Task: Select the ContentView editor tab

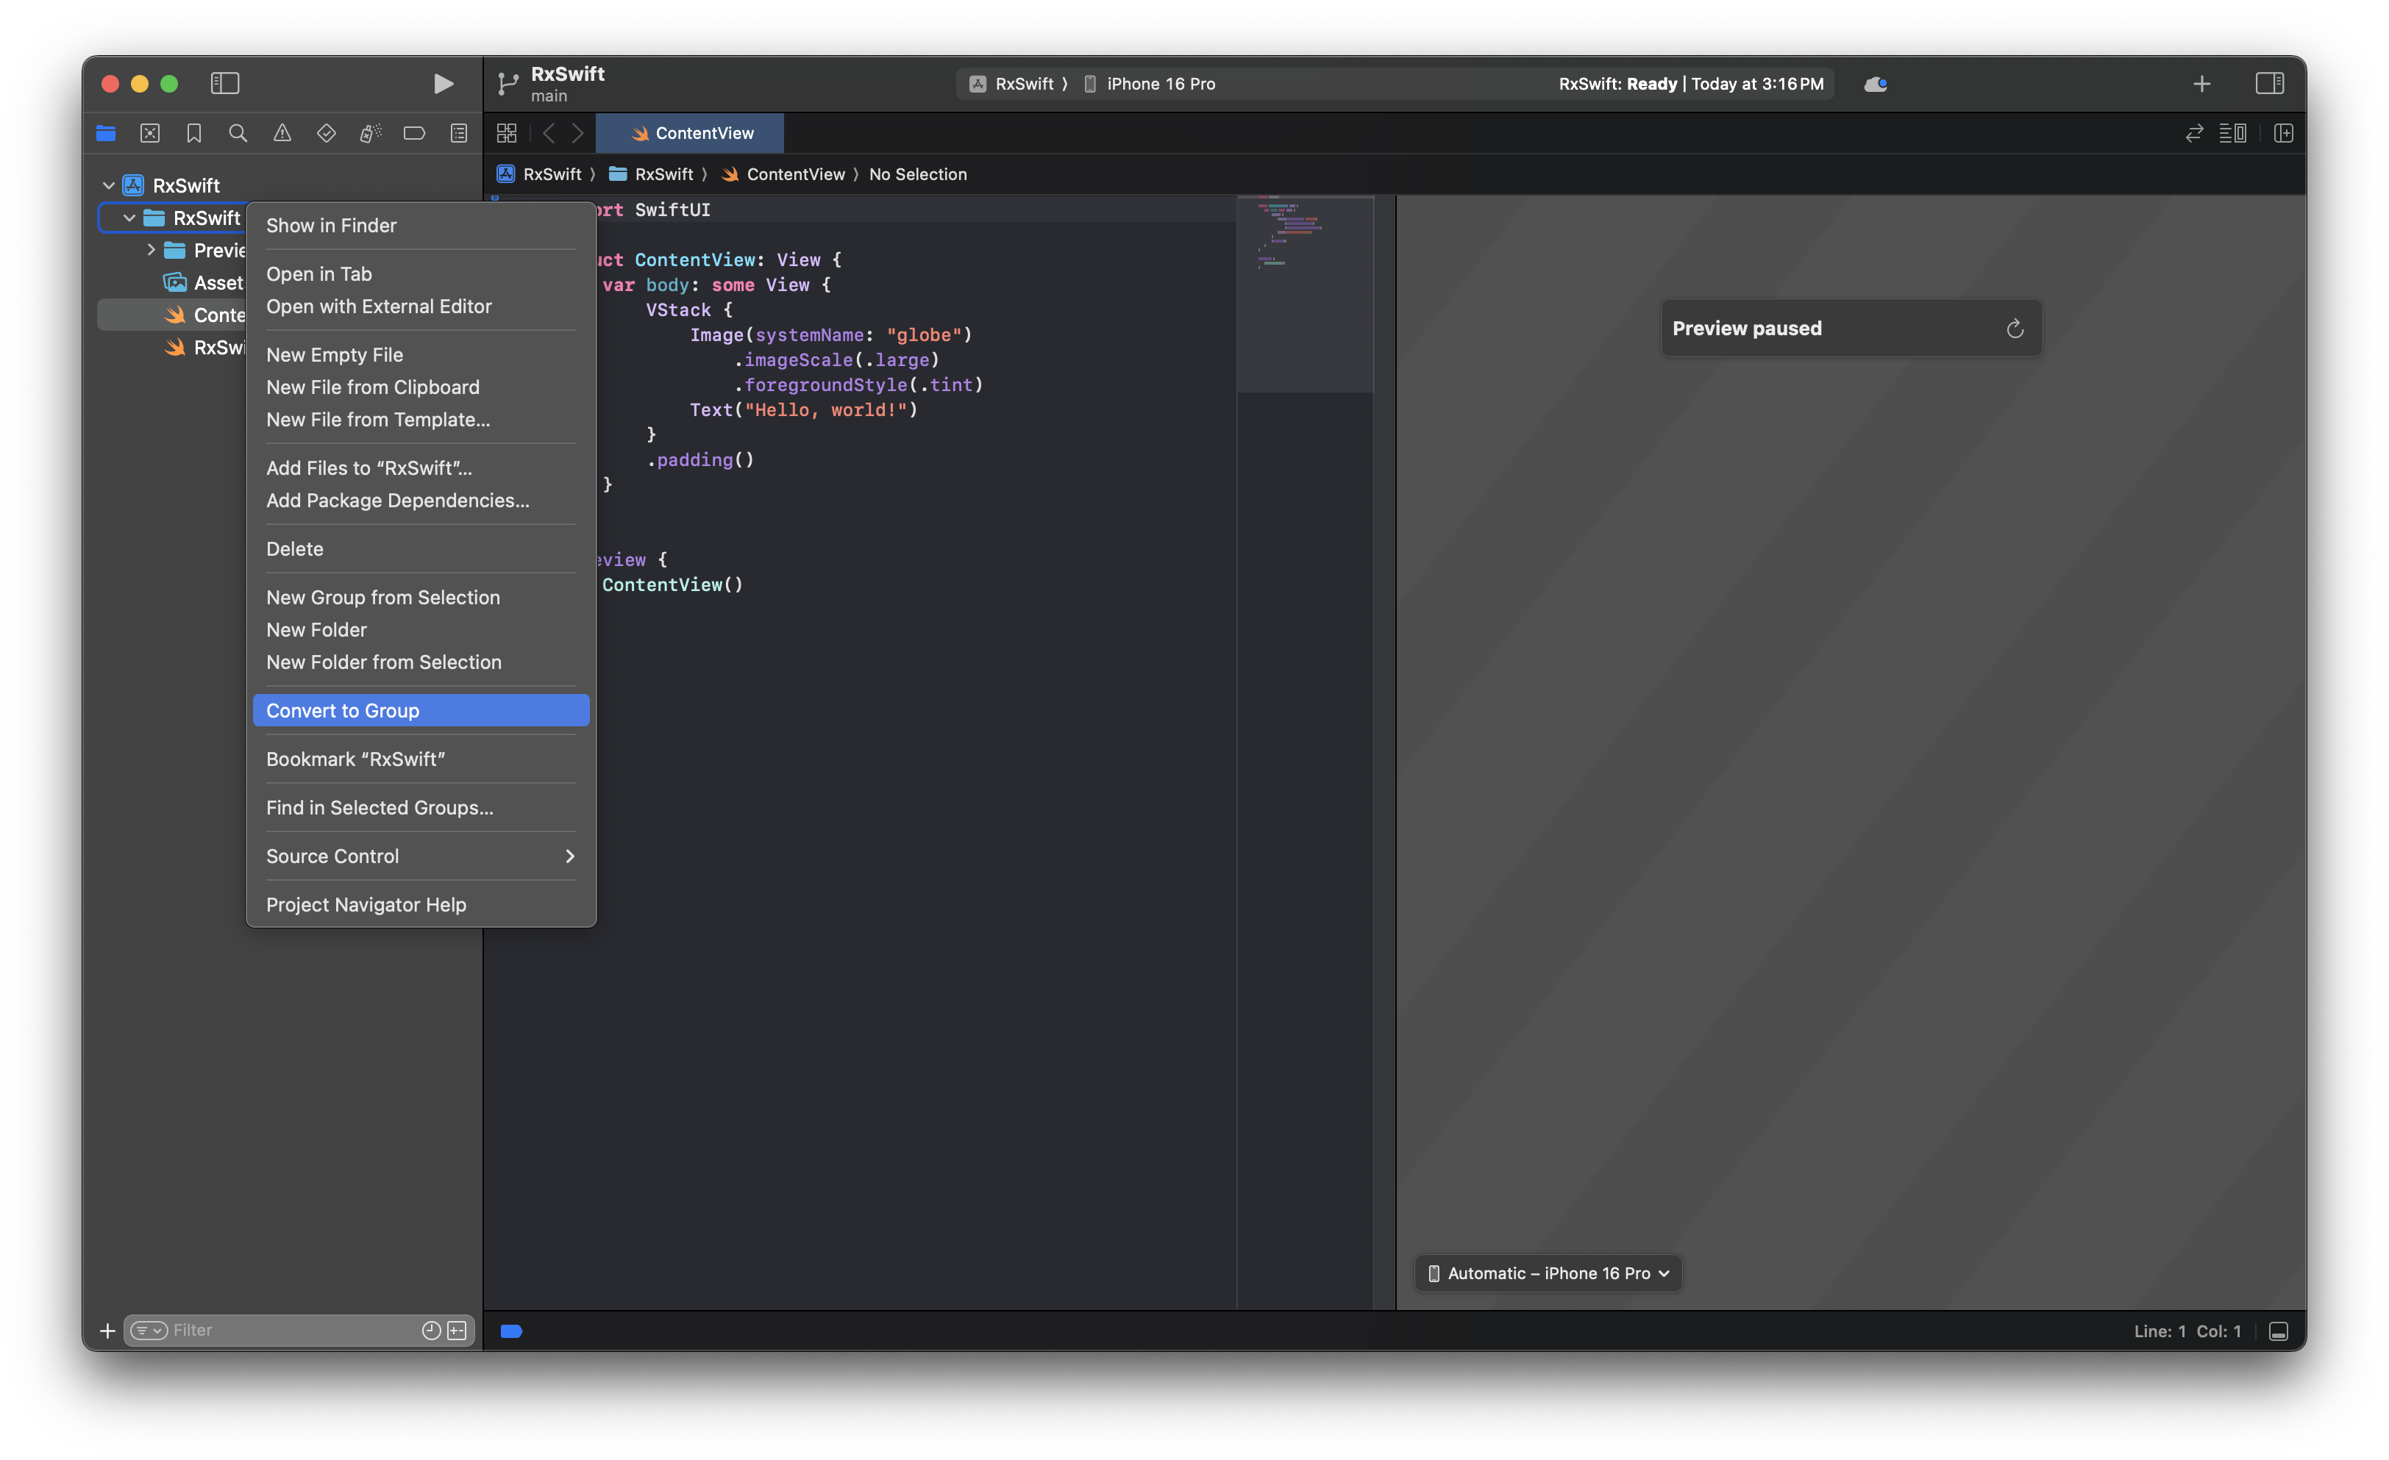Action: 691,133
